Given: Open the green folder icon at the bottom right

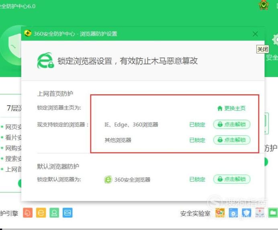Looking at the screenshot, I should pyautogui.click(x=273, y=213).
